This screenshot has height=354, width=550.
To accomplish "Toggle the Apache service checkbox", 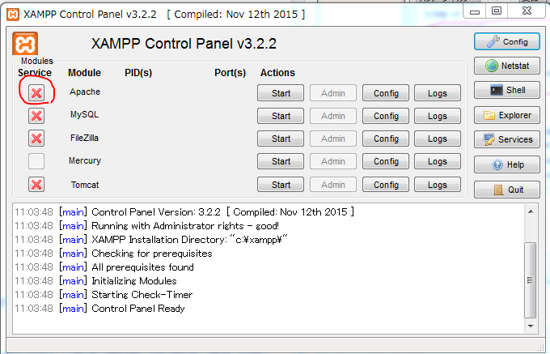I will click(36, 93).
